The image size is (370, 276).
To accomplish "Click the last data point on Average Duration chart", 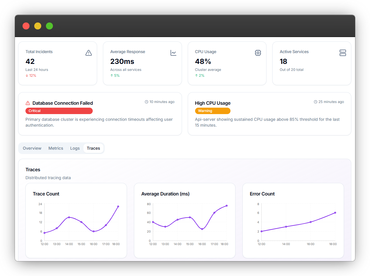I will (x=227, y=206).
